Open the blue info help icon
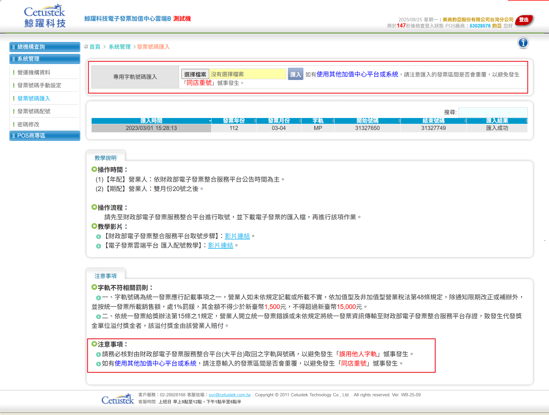This screenshot has width=549, height=415. [523, 43]
